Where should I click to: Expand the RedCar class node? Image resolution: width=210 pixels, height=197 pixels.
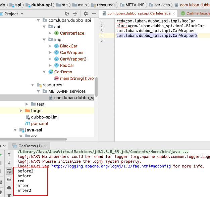[50, 65]
